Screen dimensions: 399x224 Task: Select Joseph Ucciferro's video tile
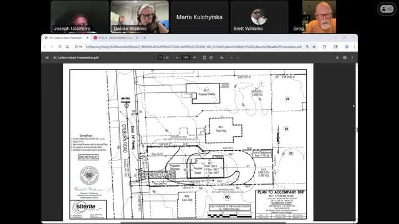coord(80,17)
